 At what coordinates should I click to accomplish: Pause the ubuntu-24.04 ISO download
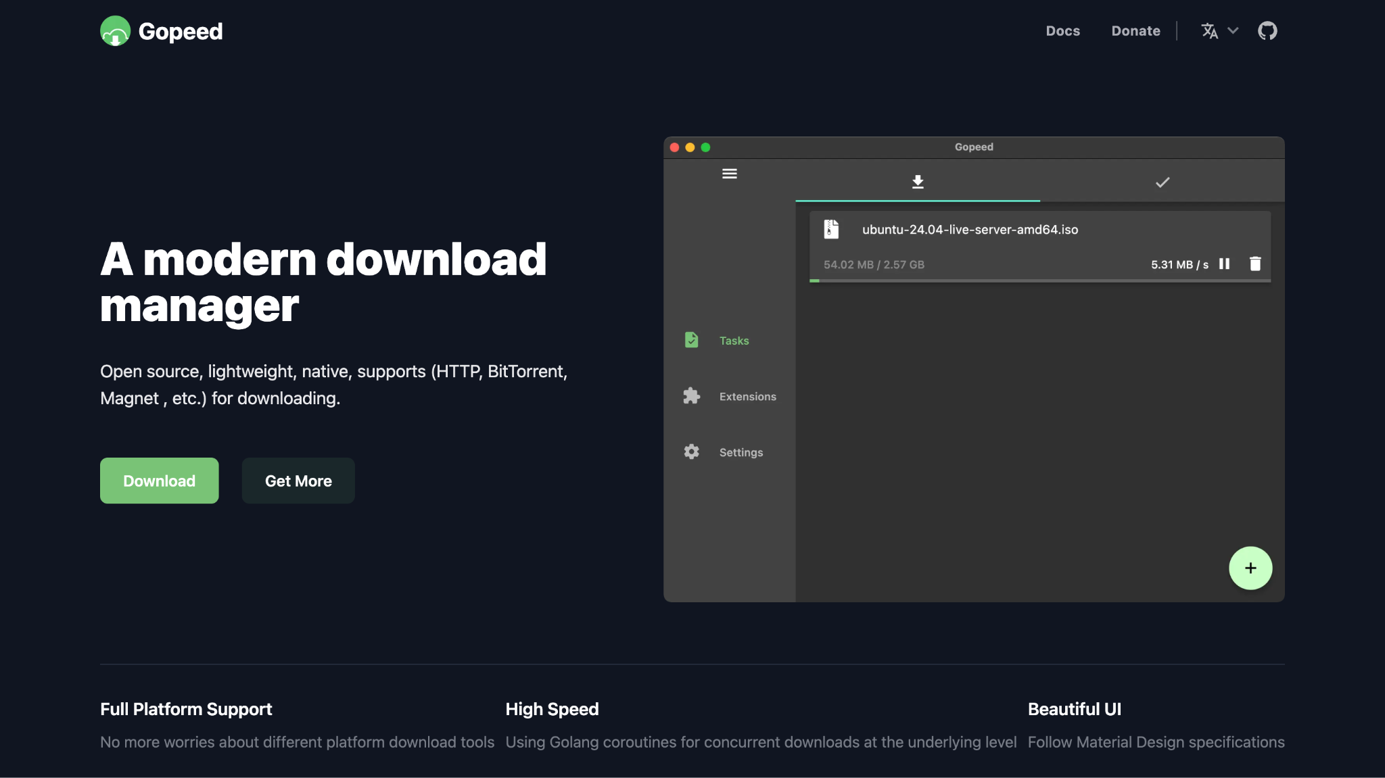click(x=1225, y=264)
